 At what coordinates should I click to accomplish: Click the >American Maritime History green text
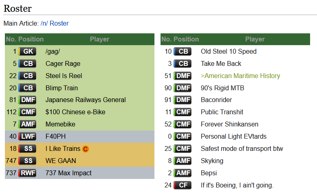pos(240,76)
